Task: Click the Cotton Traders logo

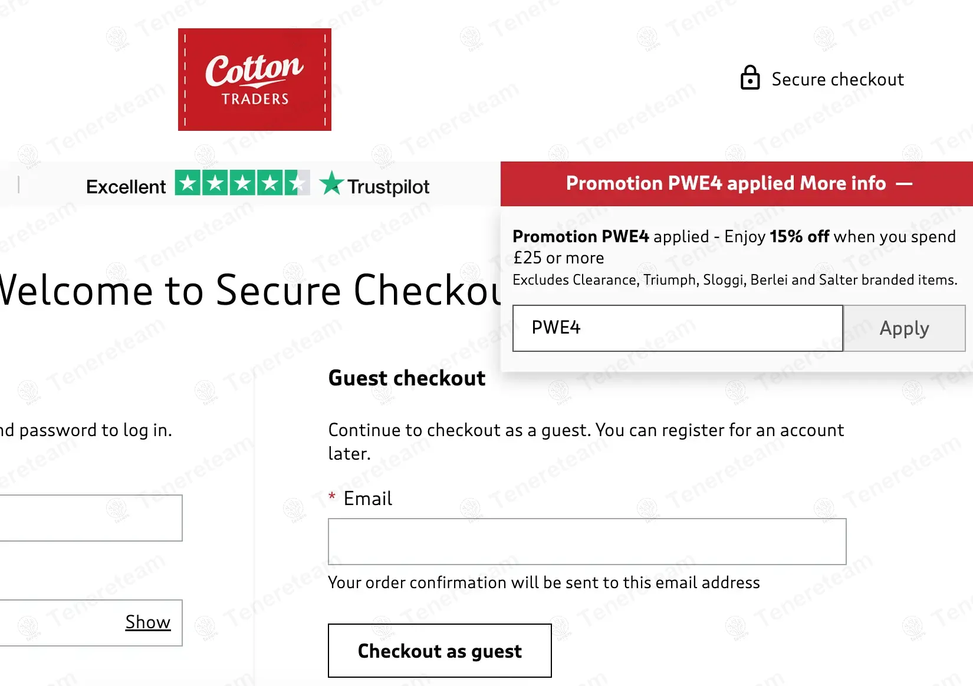Action: (254, 80)
